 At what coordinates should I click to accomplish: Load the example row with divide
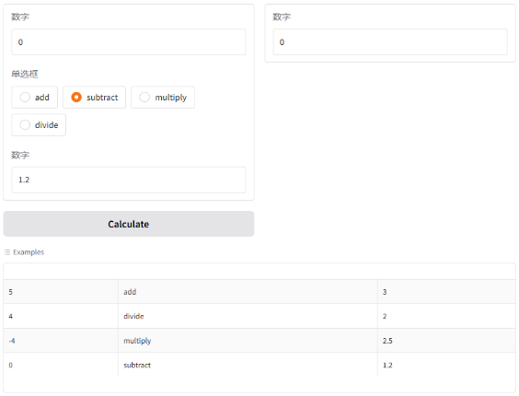click(x=259, y=316)
